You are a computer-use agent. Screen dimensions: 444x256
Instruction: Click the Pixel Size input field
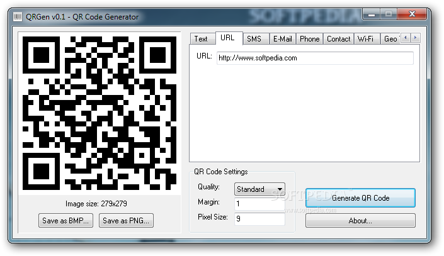(259, 219)
